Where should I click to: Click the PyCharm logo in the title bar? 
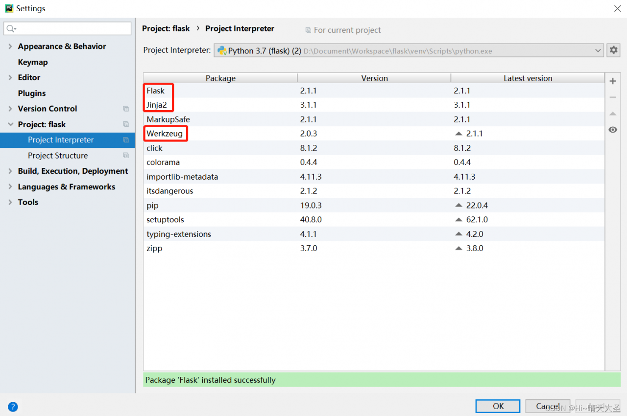point(9,8)
